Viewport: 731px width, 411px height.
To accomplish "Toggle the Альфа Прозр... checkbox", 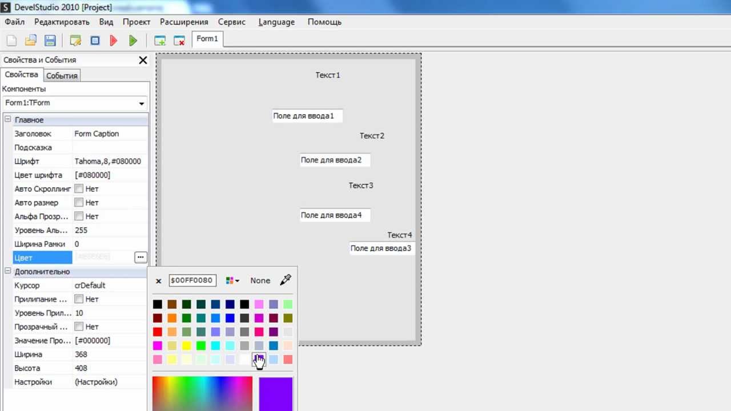I will (x=79, y=216).
